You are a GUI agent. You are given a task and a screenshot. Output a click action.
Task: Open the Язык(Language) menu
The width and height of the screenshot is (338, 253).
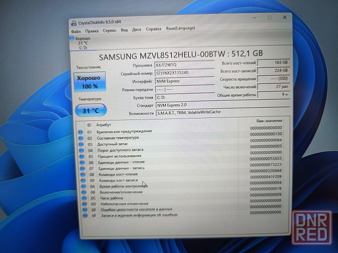pos(180,28)
